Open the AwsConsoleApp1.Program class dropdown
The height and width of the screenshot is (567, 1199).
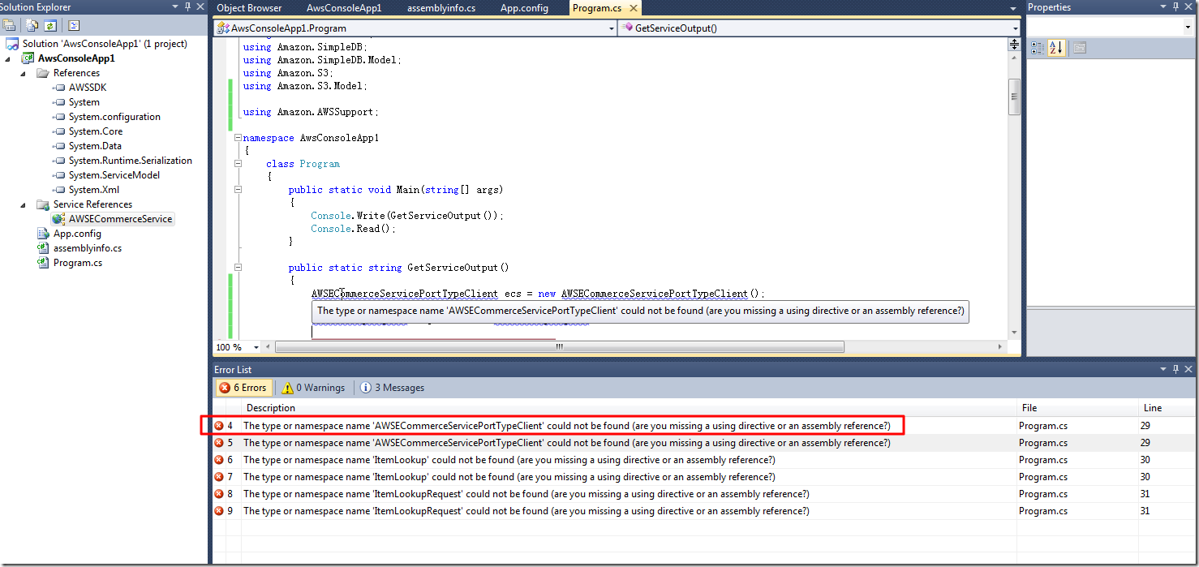(x=612, y=28)
